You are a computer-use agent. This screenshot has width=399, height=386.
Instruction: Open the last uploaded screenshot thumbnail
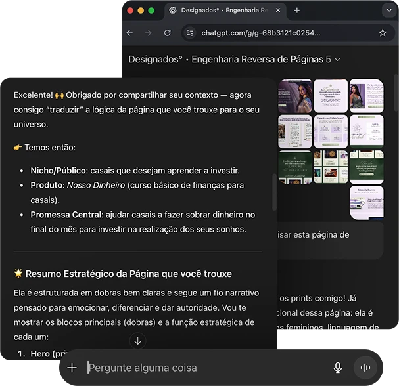(366, 203)
